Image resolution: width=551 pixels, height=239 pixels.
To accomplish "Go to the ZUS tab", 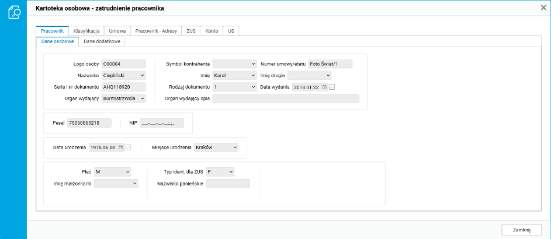I will 191,31.
